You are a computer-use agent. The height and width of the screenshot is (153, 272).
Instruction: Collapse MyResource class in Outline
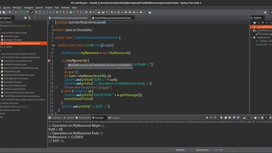[x=252, y=37]
